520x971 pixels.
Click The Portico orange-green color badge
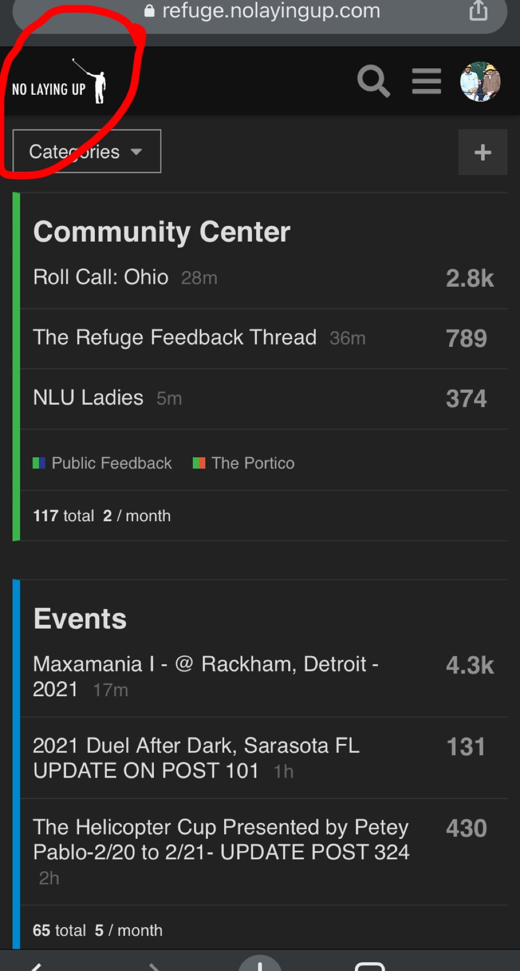coord(199,463)
